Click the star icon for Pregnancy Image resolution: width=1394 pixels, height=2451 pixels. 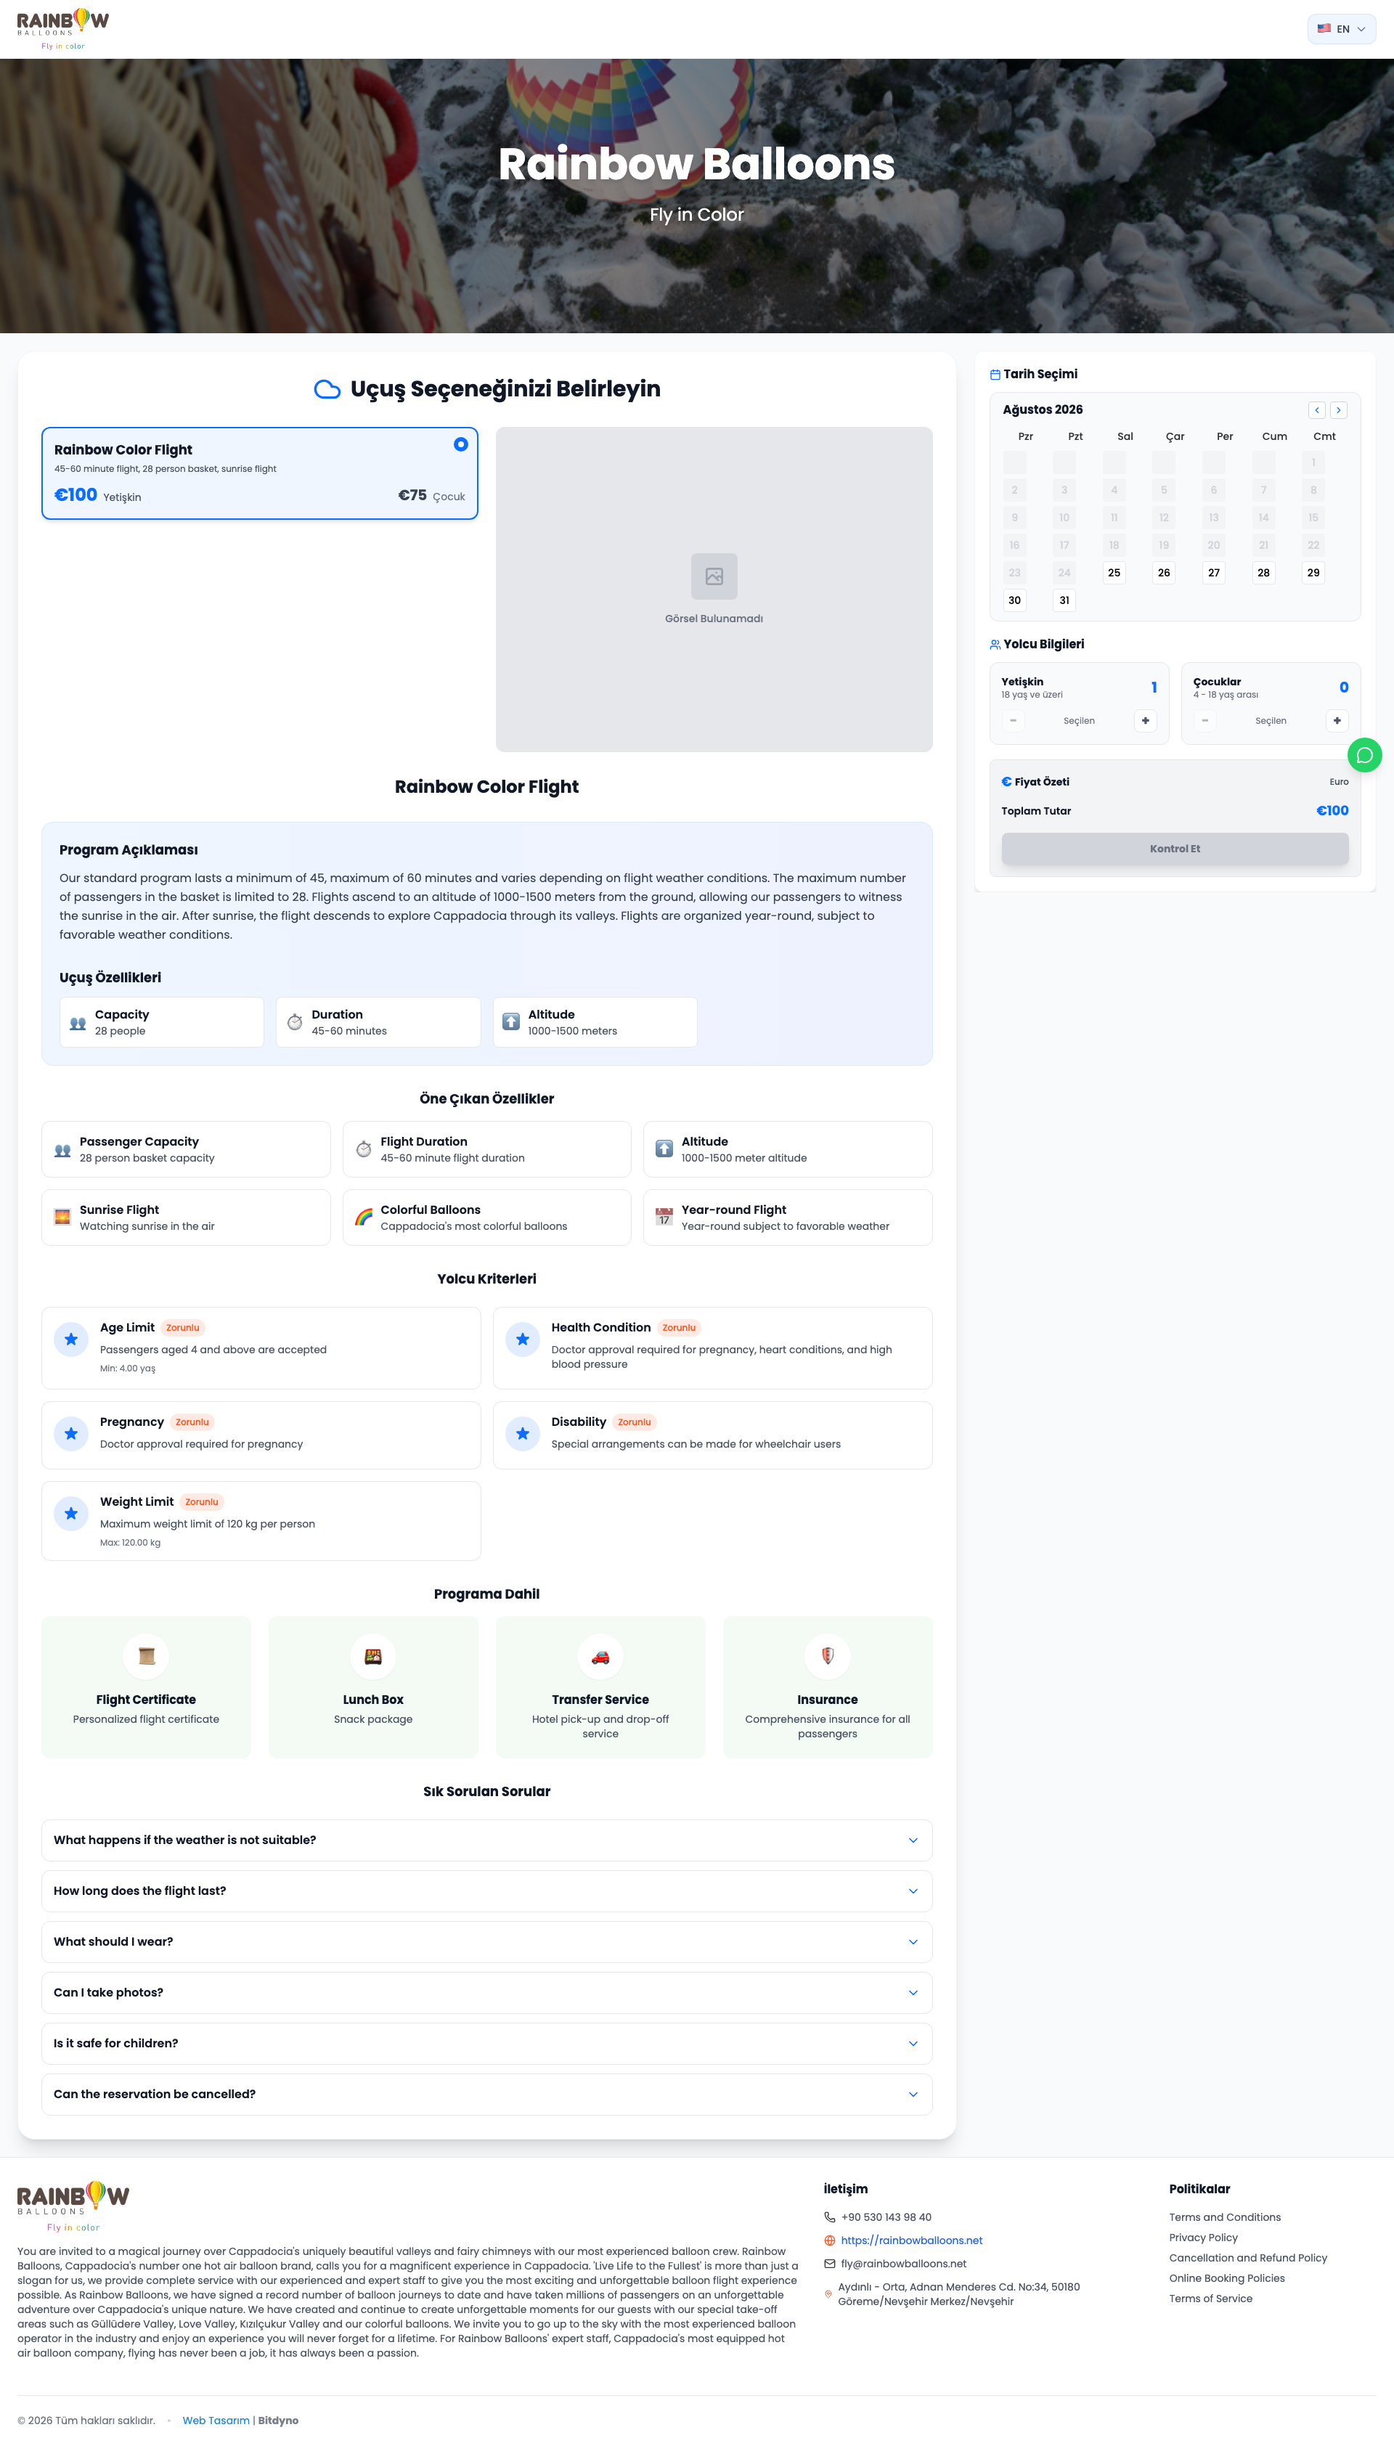pos(71,1434)
